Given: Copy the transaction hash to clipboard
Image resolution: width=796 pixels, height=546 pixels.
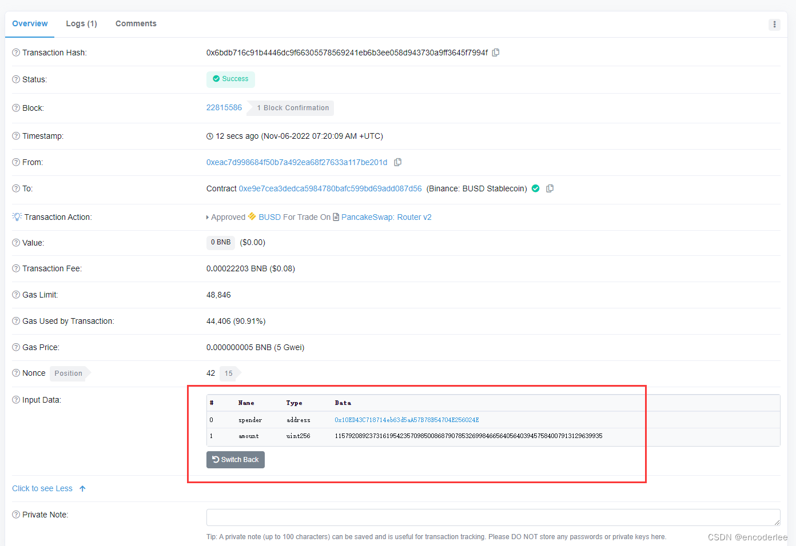Looking at the screenshot, I should (496, 53).
